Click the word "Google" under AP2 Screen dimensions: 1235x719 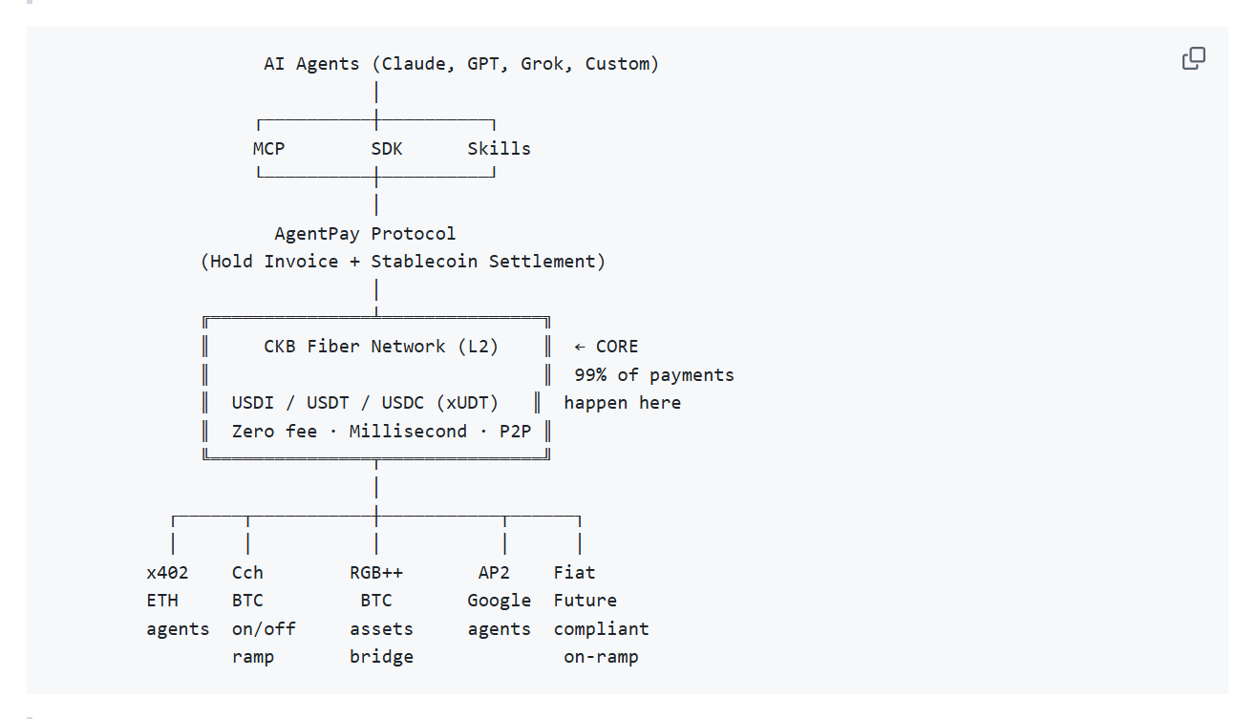tap(499, 601)
